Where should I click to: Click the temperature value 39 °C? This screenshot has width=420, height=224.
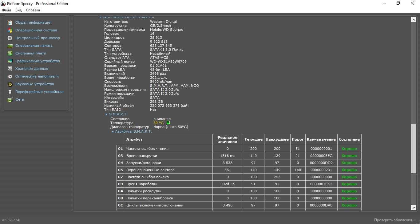159,123
